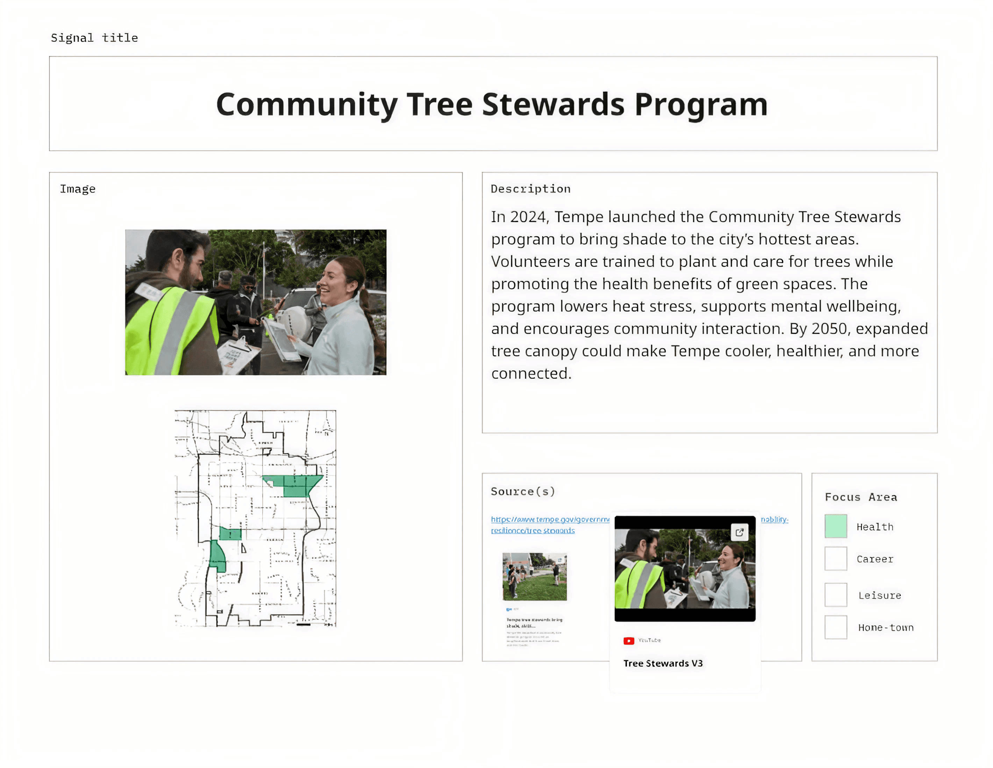Click the Tree Stewards V3 video title
The height and width of the screenshot is (768, 993).
pos(663,663)
